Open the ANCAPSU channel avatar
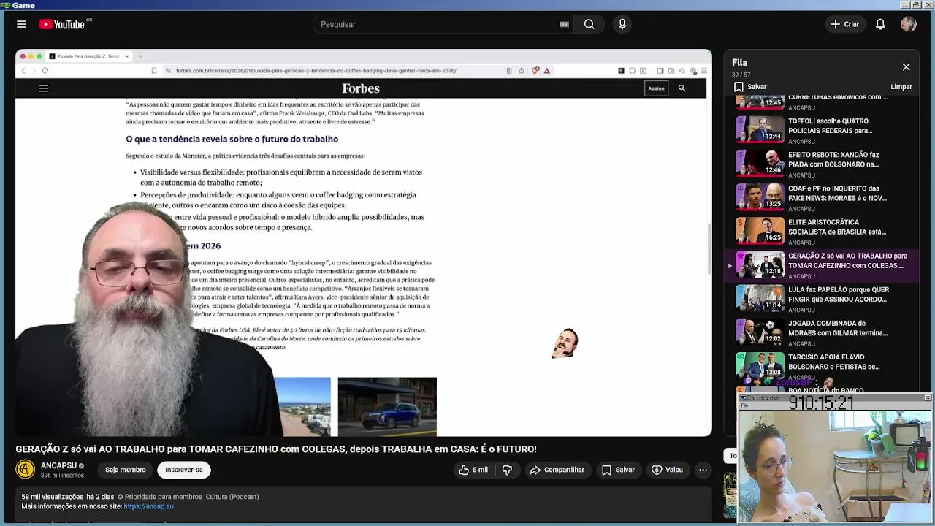Viewport: 935px width, 526px height. [x=25, y=469]
